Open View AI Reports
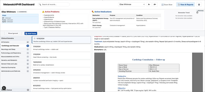This screenshot has height=92, width=205. [x=185, y=5]
